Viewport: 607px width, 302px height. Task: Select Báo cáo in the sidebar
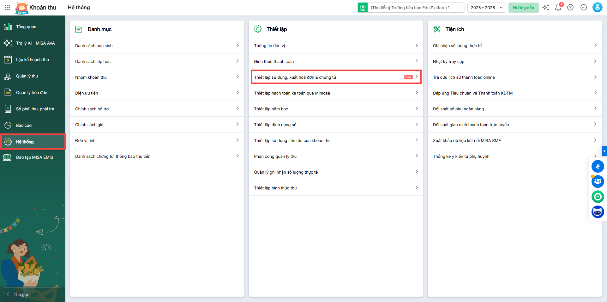point(24,126)
